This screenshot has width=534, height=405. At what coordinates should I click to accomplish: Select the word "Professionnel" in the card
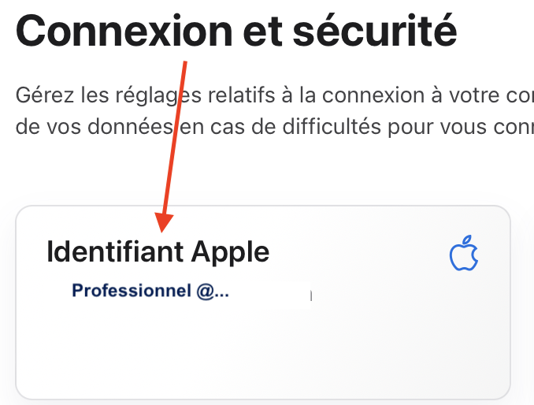tap(131, 291)
